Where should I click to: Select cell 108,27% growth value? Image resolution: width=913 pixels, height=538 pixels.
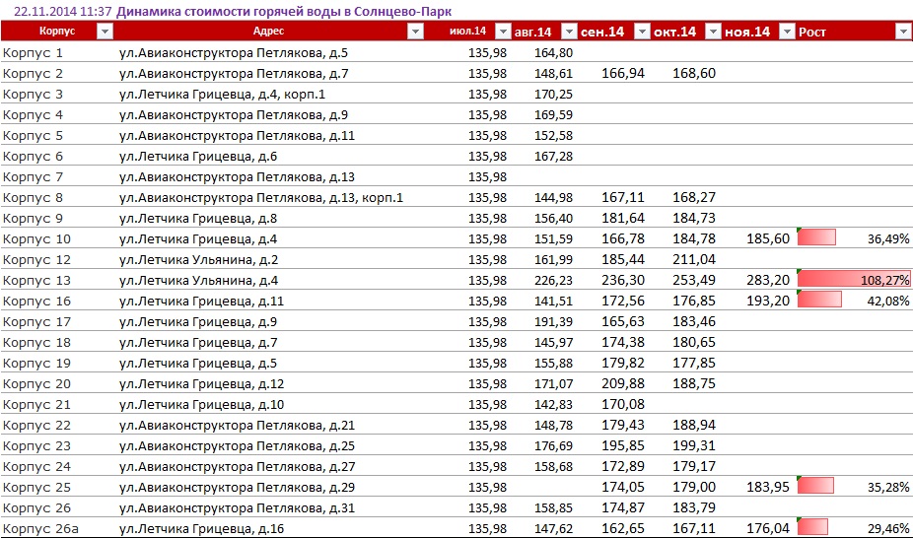pyautogui.click(x=885, y=281)
